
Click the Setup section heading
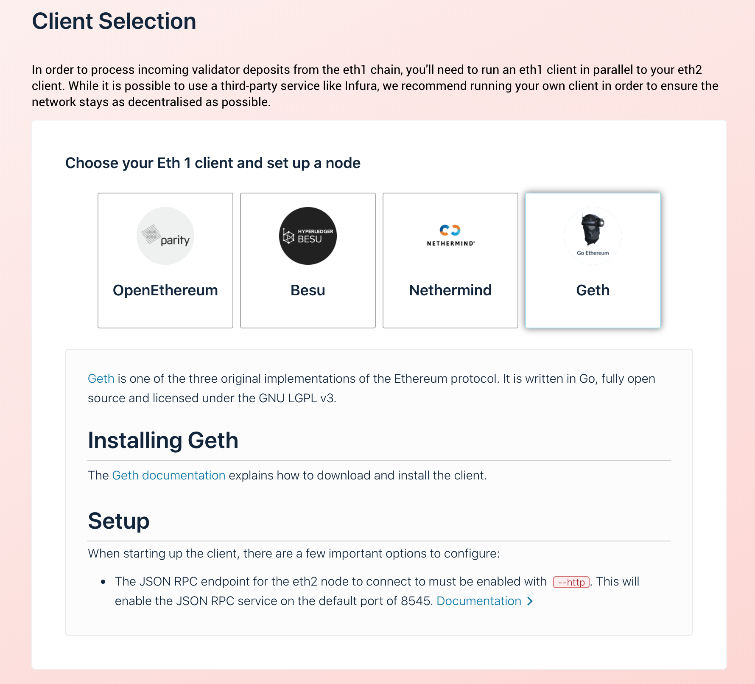click(118, 521)
